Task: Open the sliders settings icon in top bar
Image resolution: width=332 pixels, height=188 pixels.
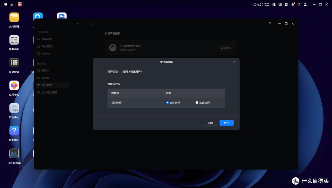Action: point(287,4)
